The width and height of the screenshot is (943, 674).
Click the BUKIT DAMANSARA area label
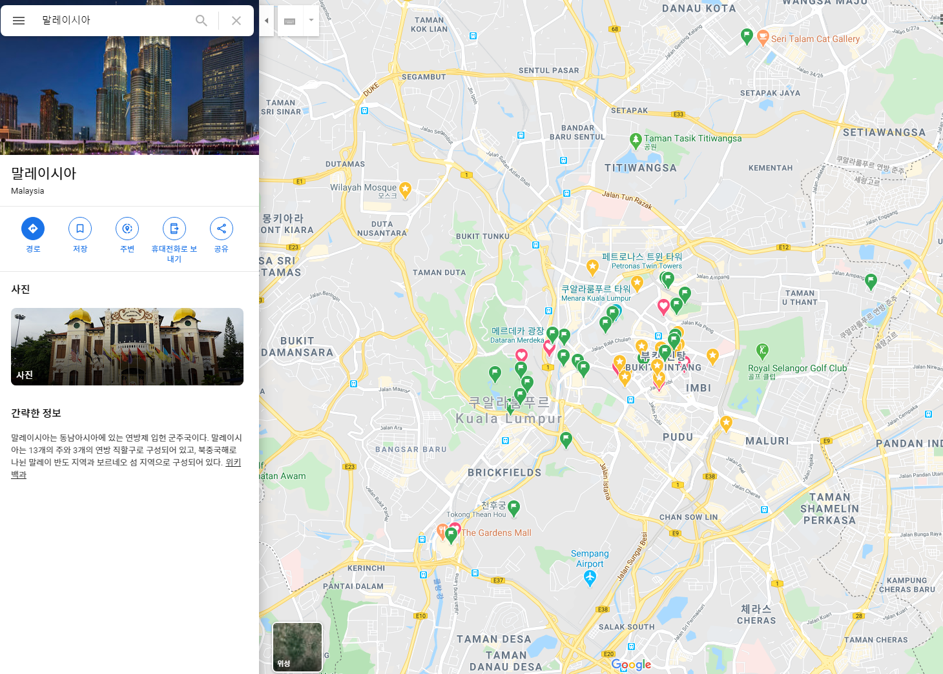297,347
